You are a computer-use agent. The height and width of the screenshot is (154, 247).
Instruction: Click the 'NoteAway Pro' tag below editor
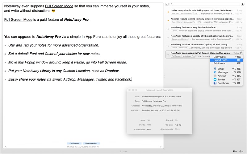tap(91, 143)
